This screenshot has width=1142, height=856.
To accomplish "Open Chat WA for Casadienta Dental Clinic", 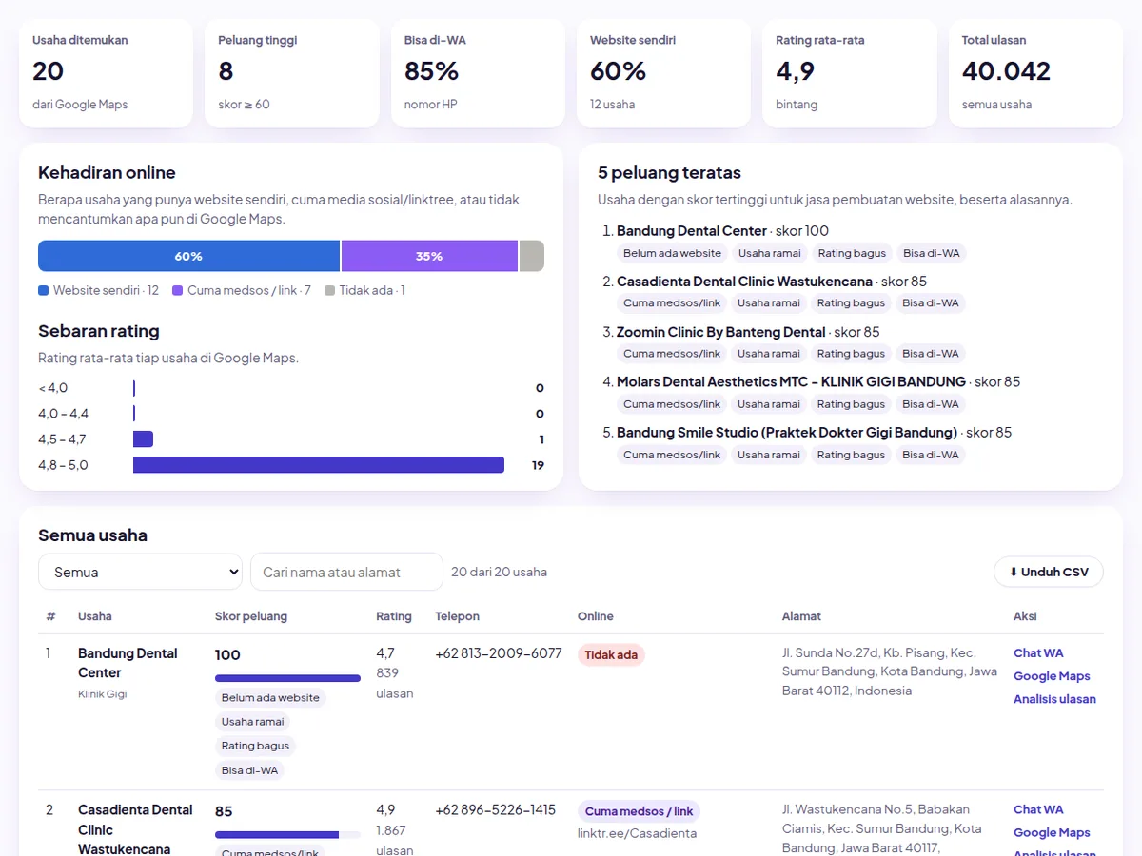I will (x=1038, y=809).
